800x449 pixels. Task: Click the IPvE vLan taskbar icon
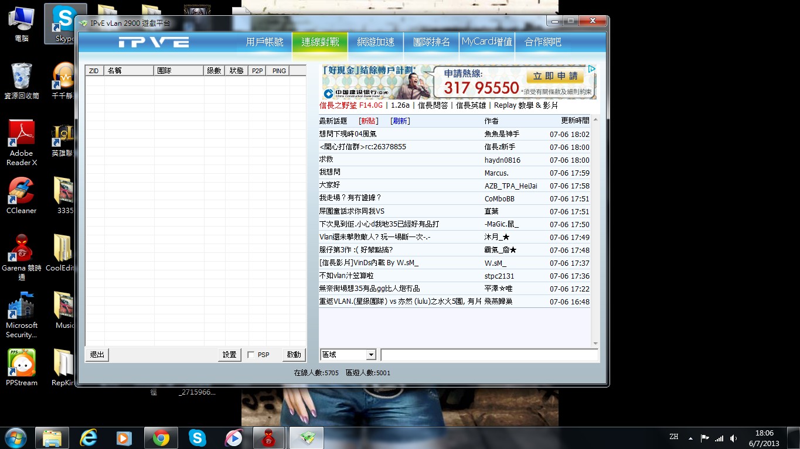(306, 438)
